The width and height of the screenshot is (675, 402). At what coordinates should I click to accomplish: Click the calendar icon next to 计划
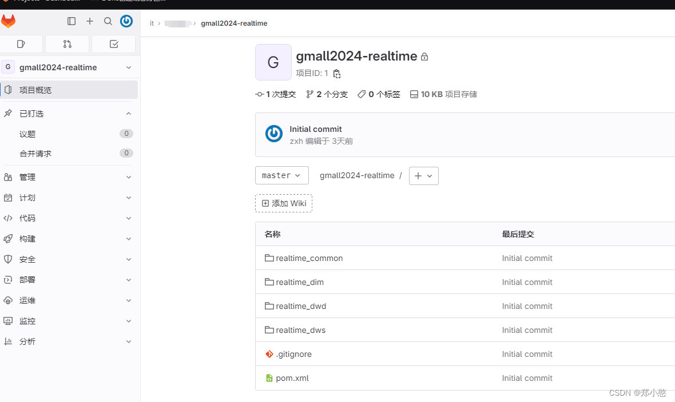click(8, 198)
